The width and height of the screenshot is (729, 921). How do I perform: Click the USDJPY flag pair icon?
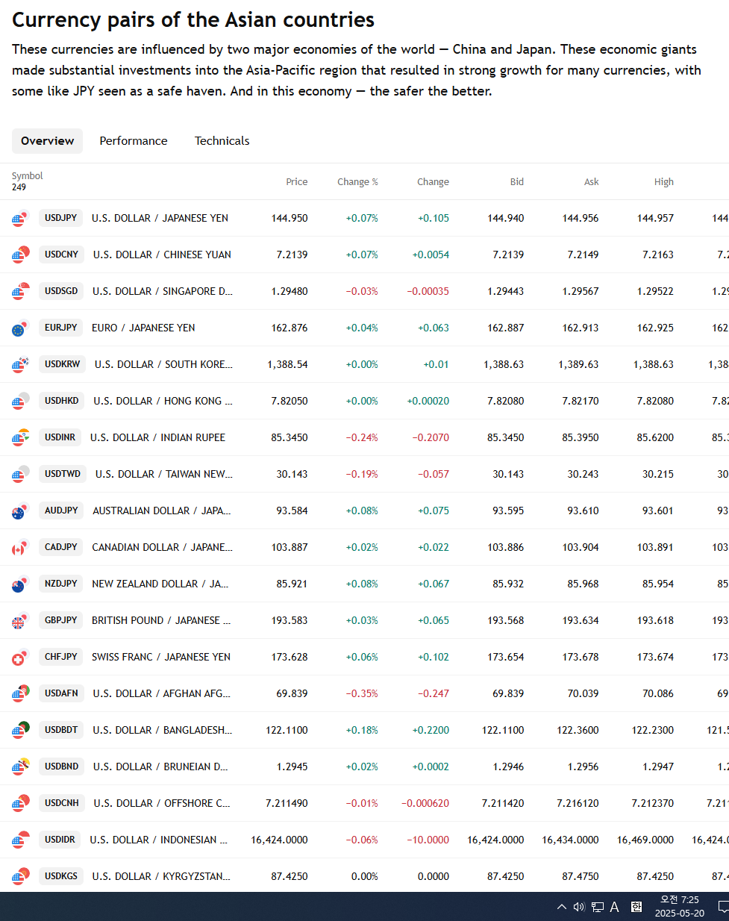pyautogui.click(x=20, y=219)
